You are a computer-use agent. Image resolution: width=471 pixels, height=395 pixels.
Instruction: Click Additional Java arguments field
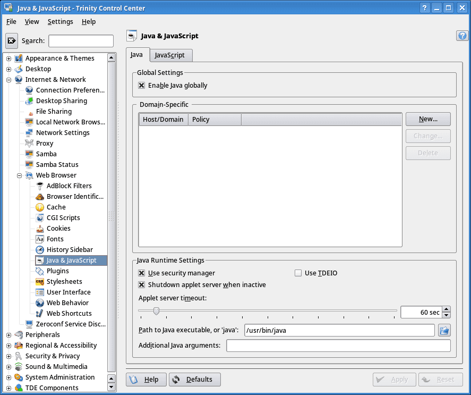[339, 346]
